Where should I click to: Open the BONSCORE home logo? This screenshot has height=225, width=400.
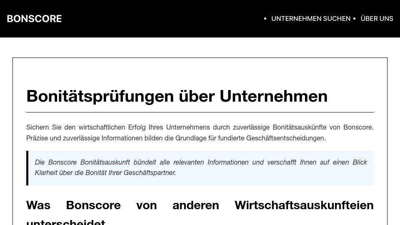pos(34,19)
